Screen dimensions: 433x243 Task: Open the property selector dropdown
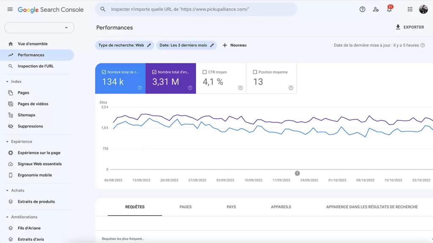pyautogui.click(x=39, y=27)
